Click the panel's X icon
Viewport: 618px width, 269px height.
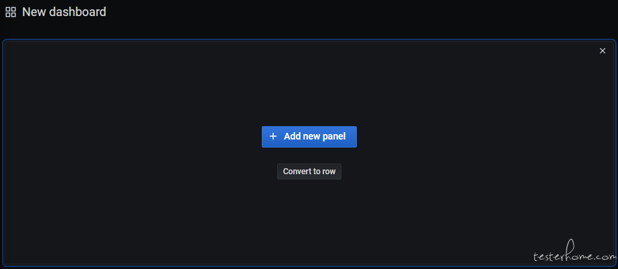[602, 51]
